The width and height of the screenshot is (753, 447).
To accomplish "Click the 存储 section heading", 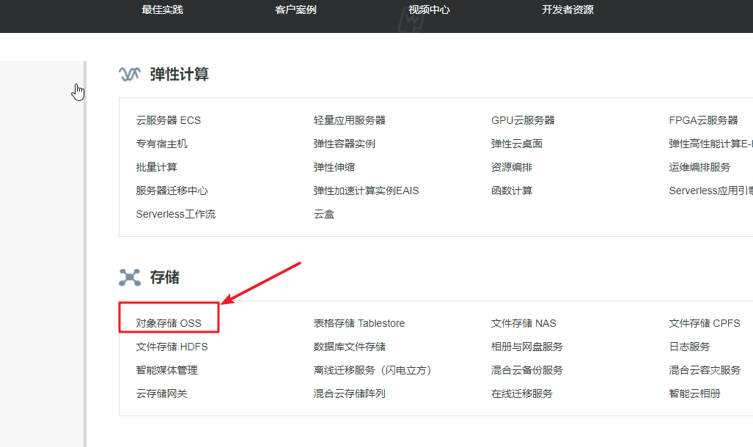I will [165, 278].
